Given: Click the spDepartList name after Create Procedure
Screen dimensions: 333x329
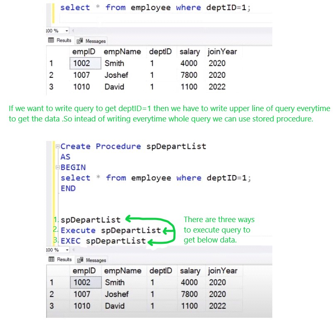Looking at the screenshot, I should [x=176, y=146].
